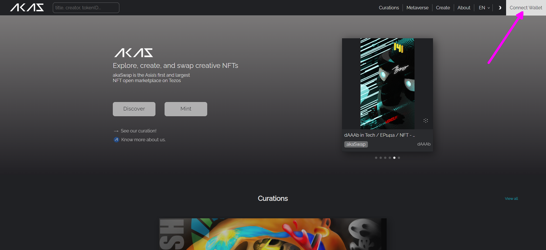Click the "Curations" section heading text
This screenshot has width=546, height=250.
(x=273, y=199)
